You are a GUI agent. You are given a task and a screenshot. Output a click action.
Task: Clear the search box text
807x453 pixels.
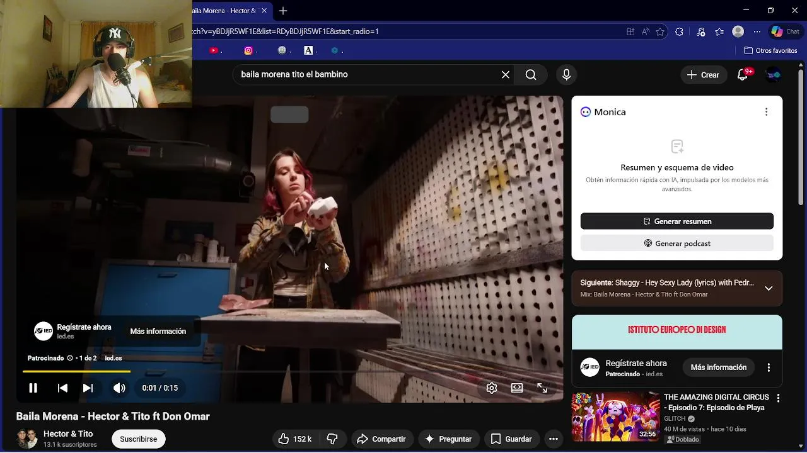[x=506, y=75]
